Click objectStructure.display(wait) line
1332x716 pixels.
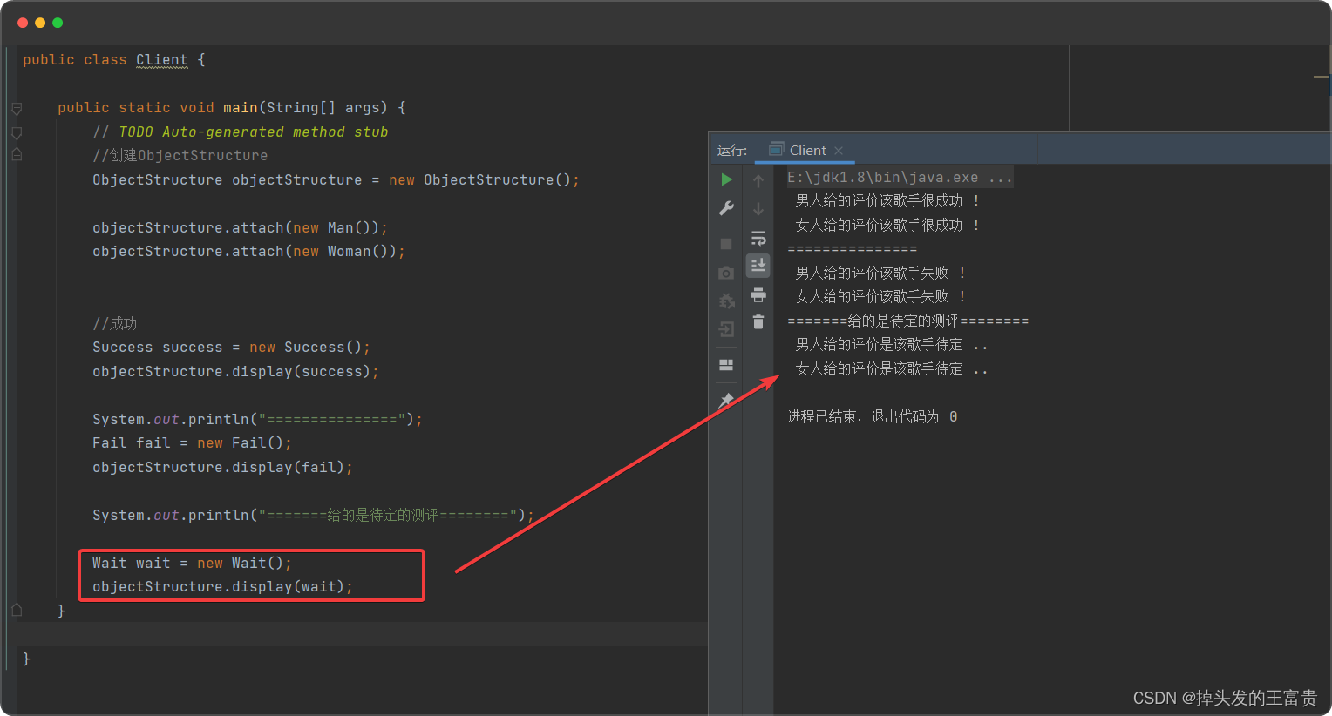pos(222,587)
